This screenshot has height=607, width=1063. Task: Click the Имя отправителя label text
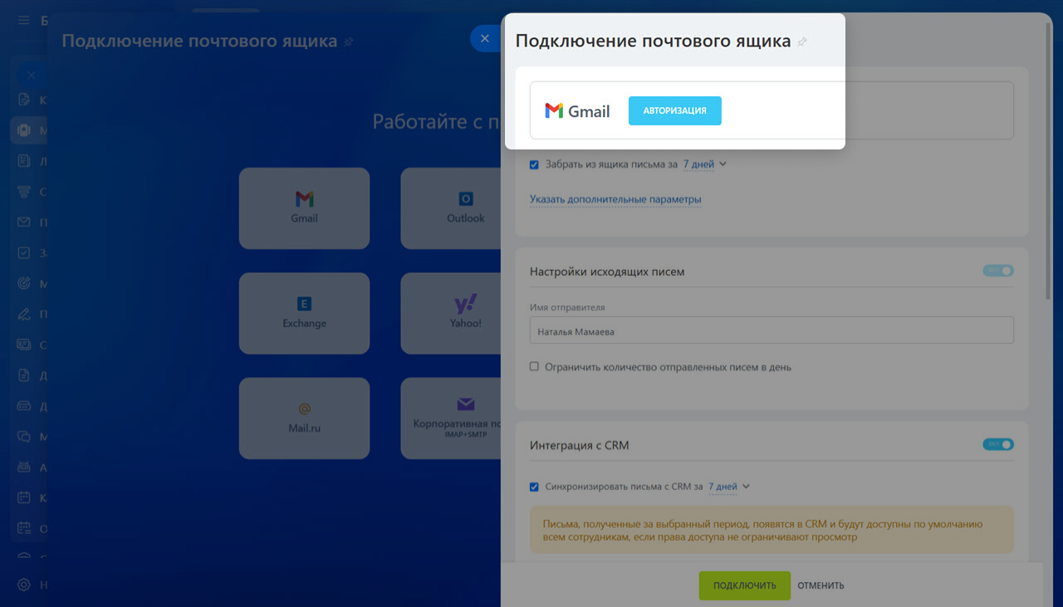click(567, 307)
